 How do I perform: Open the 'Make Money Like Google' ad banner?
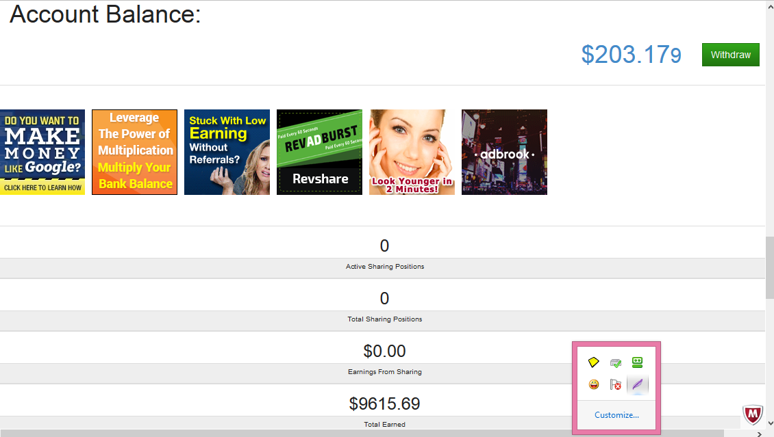[42, 152]
